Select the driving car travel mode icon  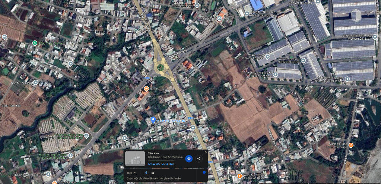(x=153, y=172)
